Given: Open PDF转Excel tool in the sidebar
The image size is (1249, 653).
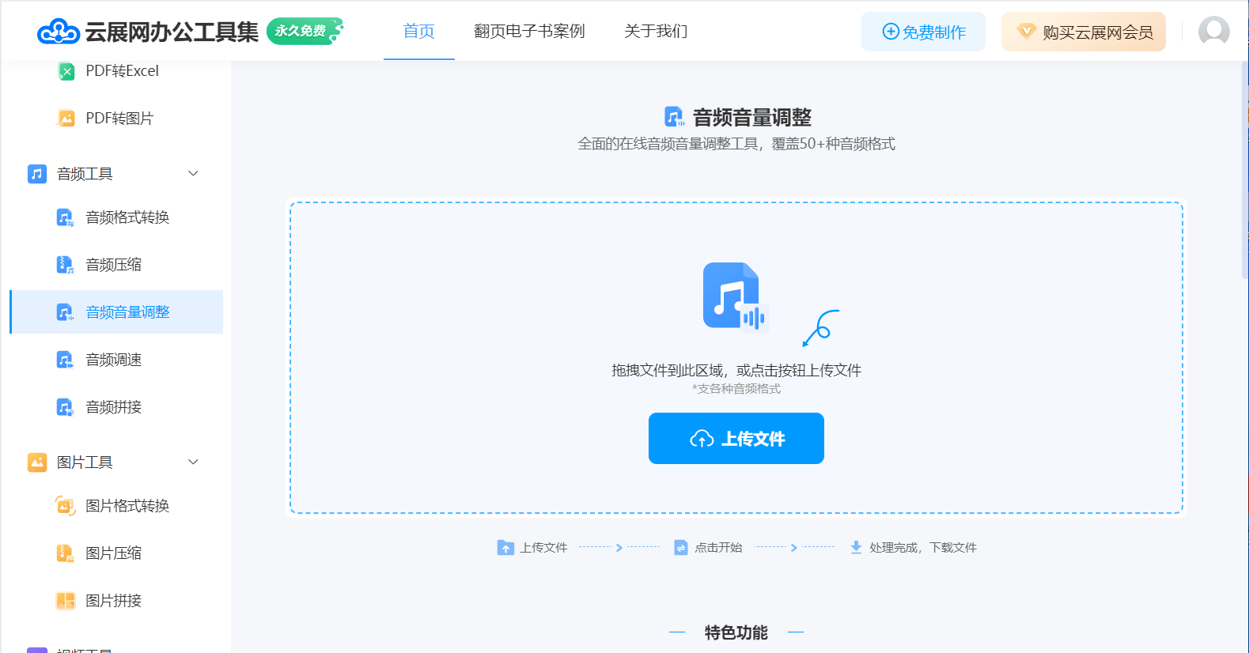Looking at the screenshot, I should pos(116,71).
